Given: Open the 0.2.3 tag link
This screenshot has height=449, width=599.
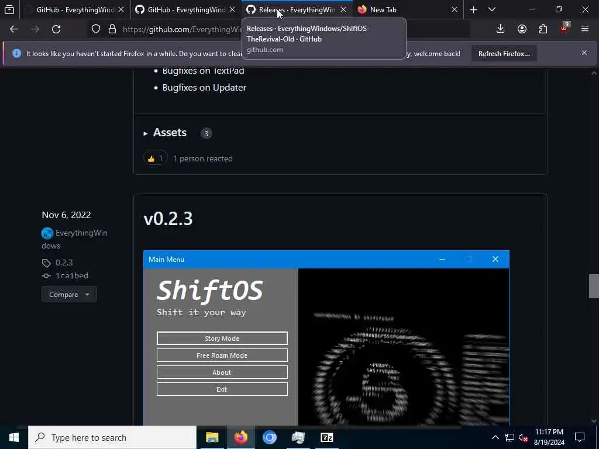Looking at the screenshot, I should coord(64,263).
